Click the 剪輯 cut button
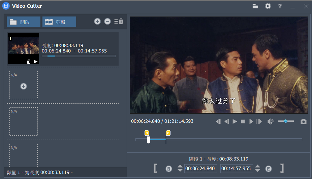Screen dimensions: 312x179 (x=59, y=22)
